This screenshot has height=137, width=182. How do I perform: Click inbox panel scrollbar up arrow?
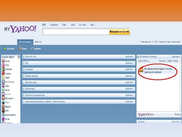pos(180,61)
